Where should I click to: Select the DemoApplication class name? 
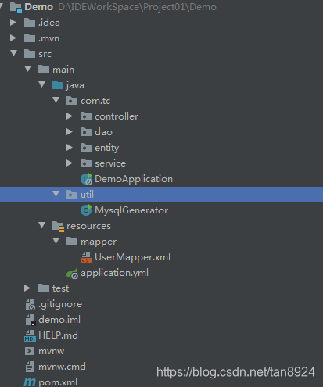click(x=134, y=179)
